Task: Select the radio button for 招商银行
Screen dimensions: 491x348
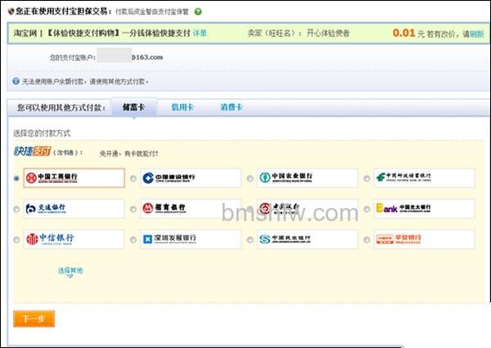Action: (133, 209)
